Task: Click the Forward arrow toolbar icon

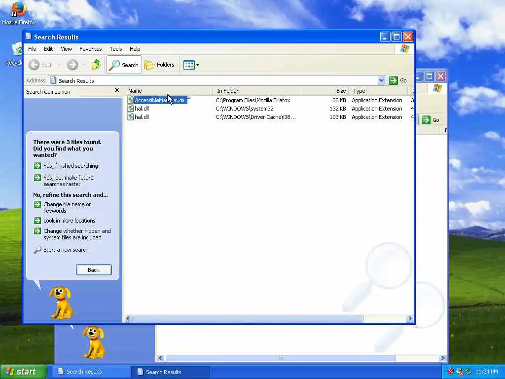Action: [72, 65]
